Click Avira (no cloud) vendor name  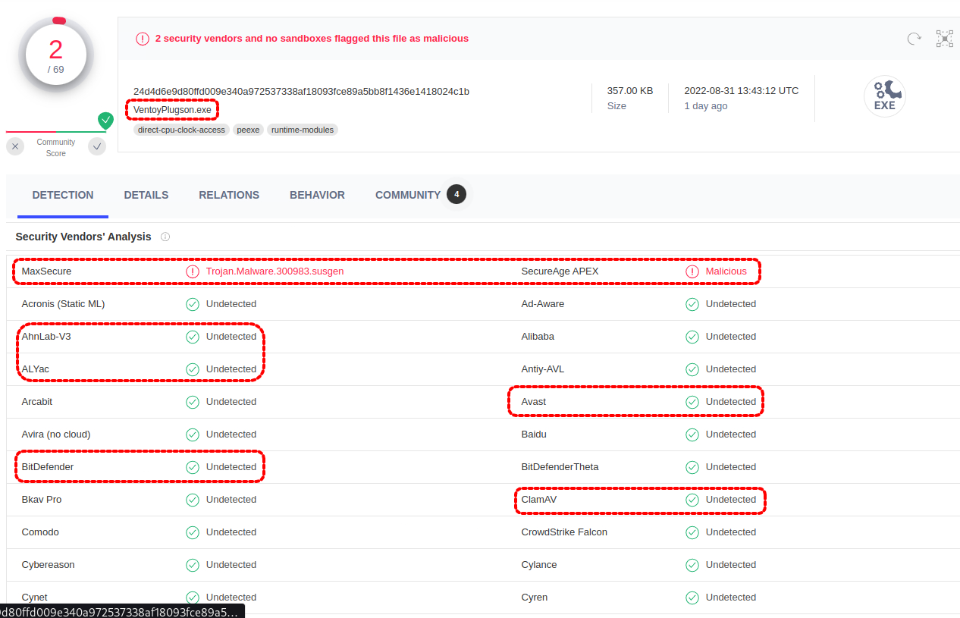pyautogui.click(x=56, y=434)
